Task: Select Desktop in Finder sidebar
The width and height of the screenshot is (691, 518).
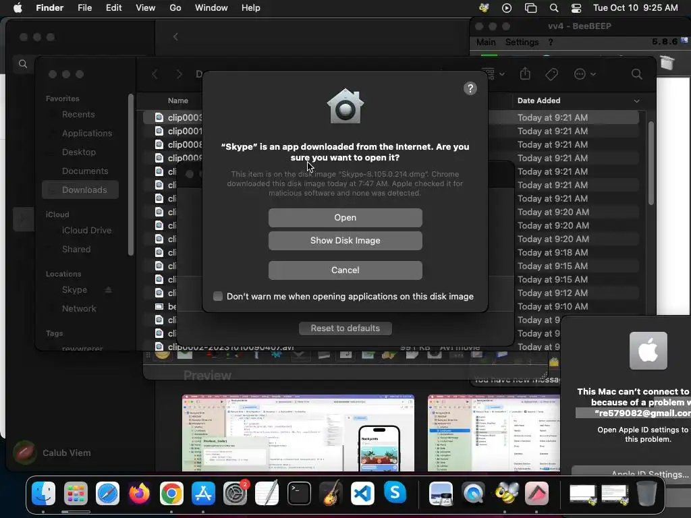Action: point(78,152)
